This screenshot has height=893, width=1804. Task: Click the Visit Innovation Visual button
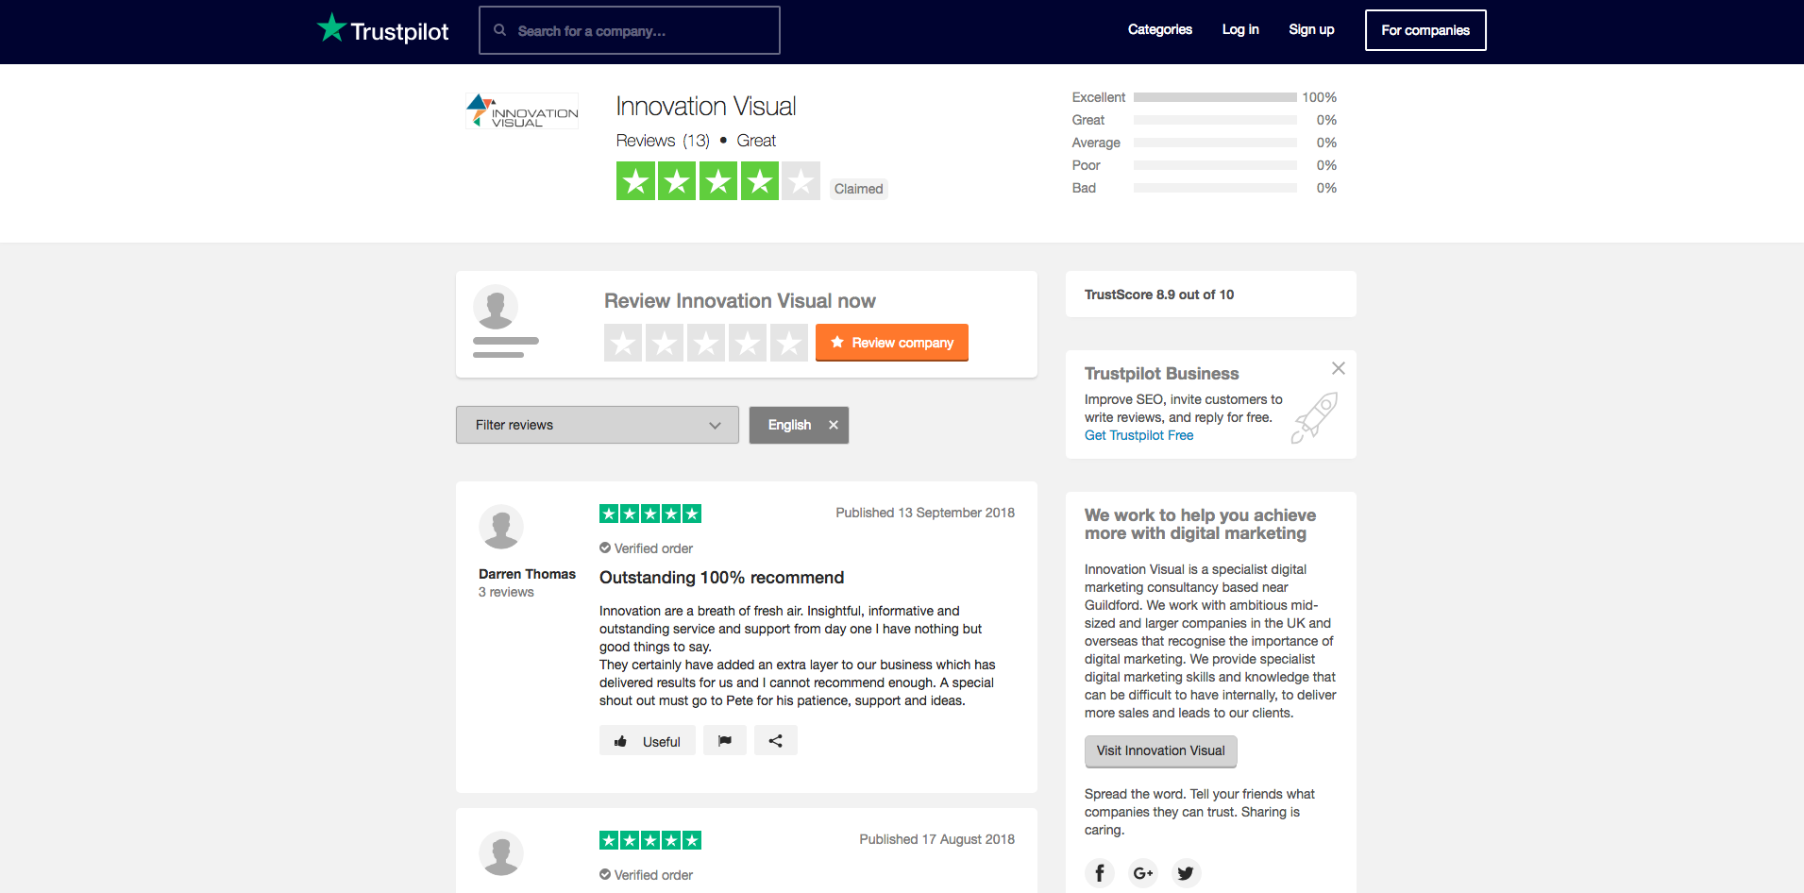point(1161,751)
